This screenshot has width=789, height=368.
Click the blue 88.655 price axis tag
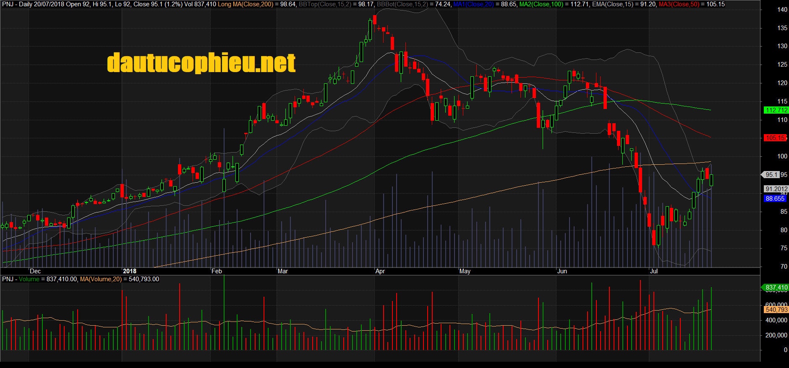tap(775, 199)
